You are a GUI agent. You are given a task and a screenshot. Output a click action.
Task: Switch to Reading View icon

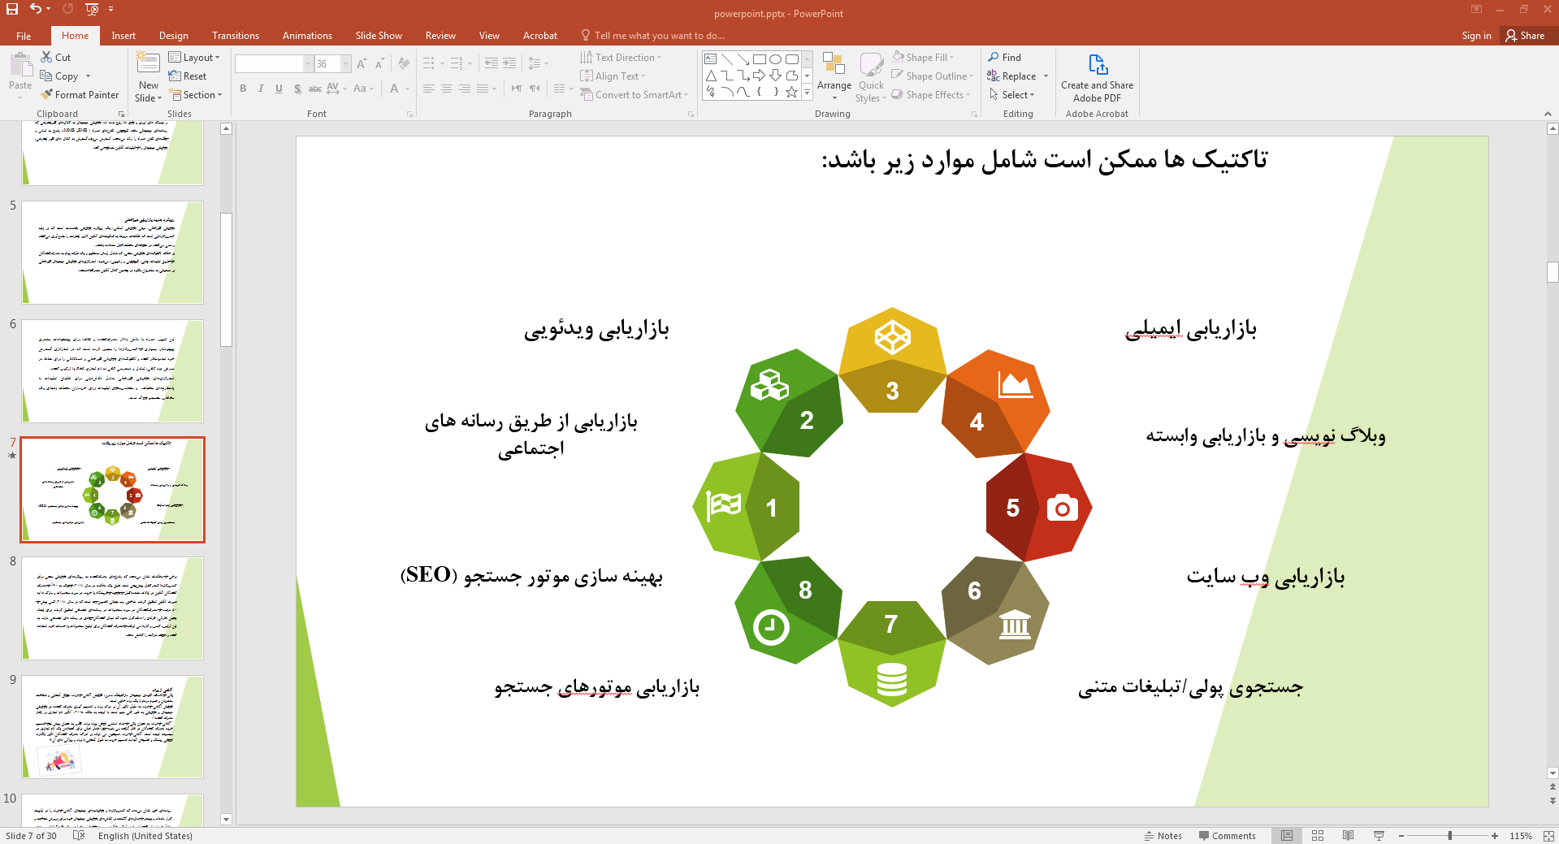1348,835
